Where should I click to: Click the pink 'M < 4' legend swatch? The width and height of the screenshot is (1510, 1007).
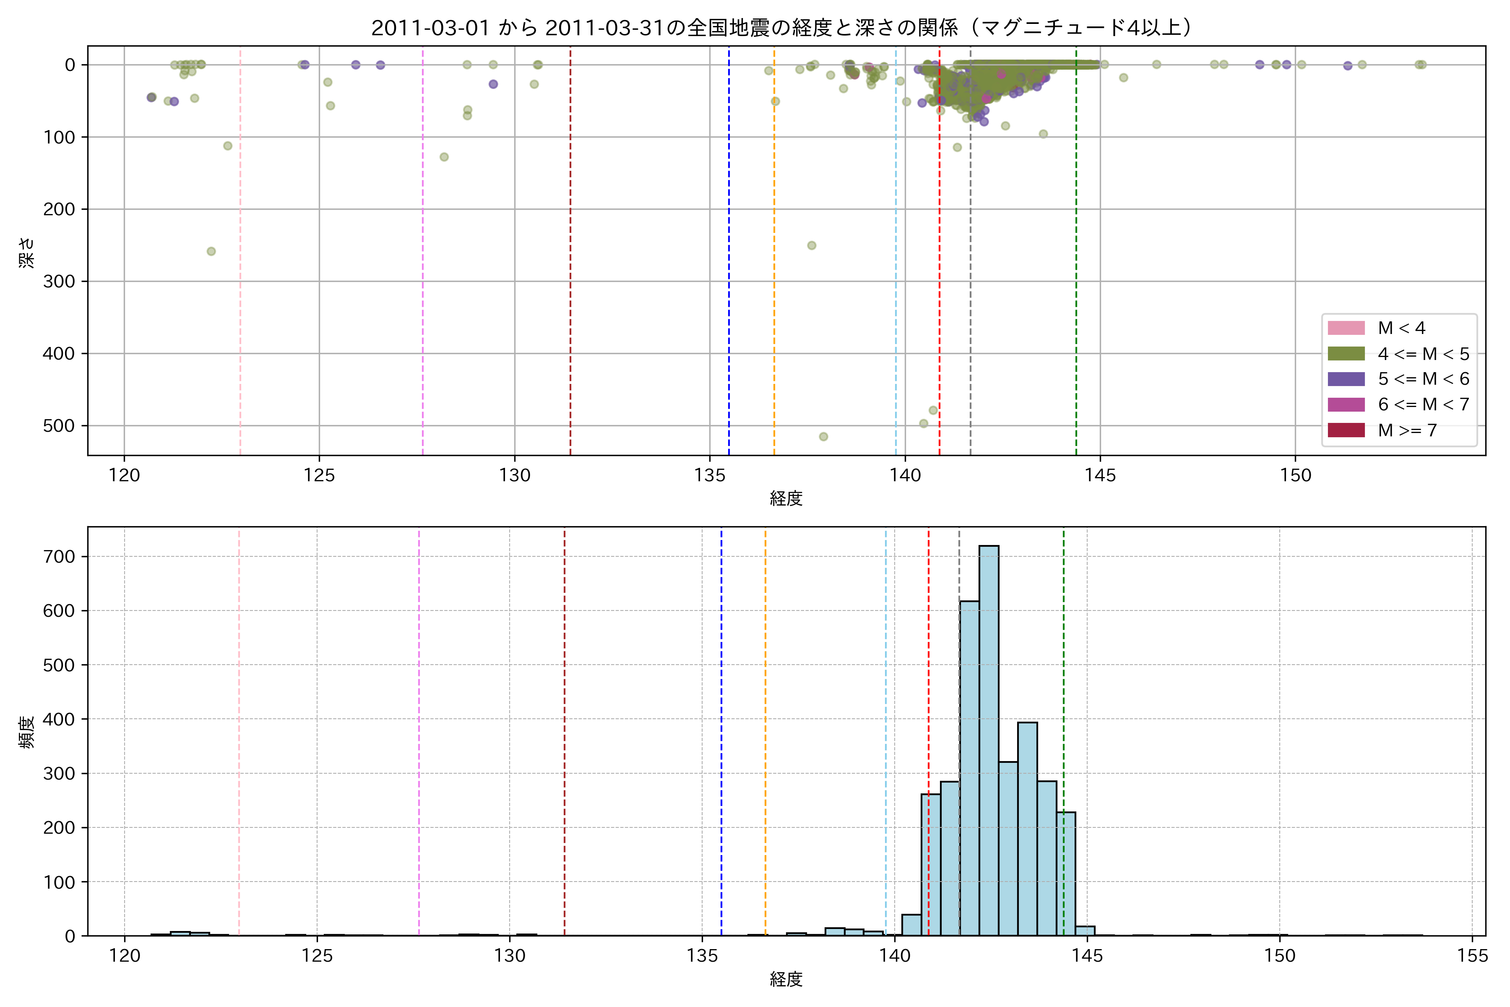[1346, 328]
